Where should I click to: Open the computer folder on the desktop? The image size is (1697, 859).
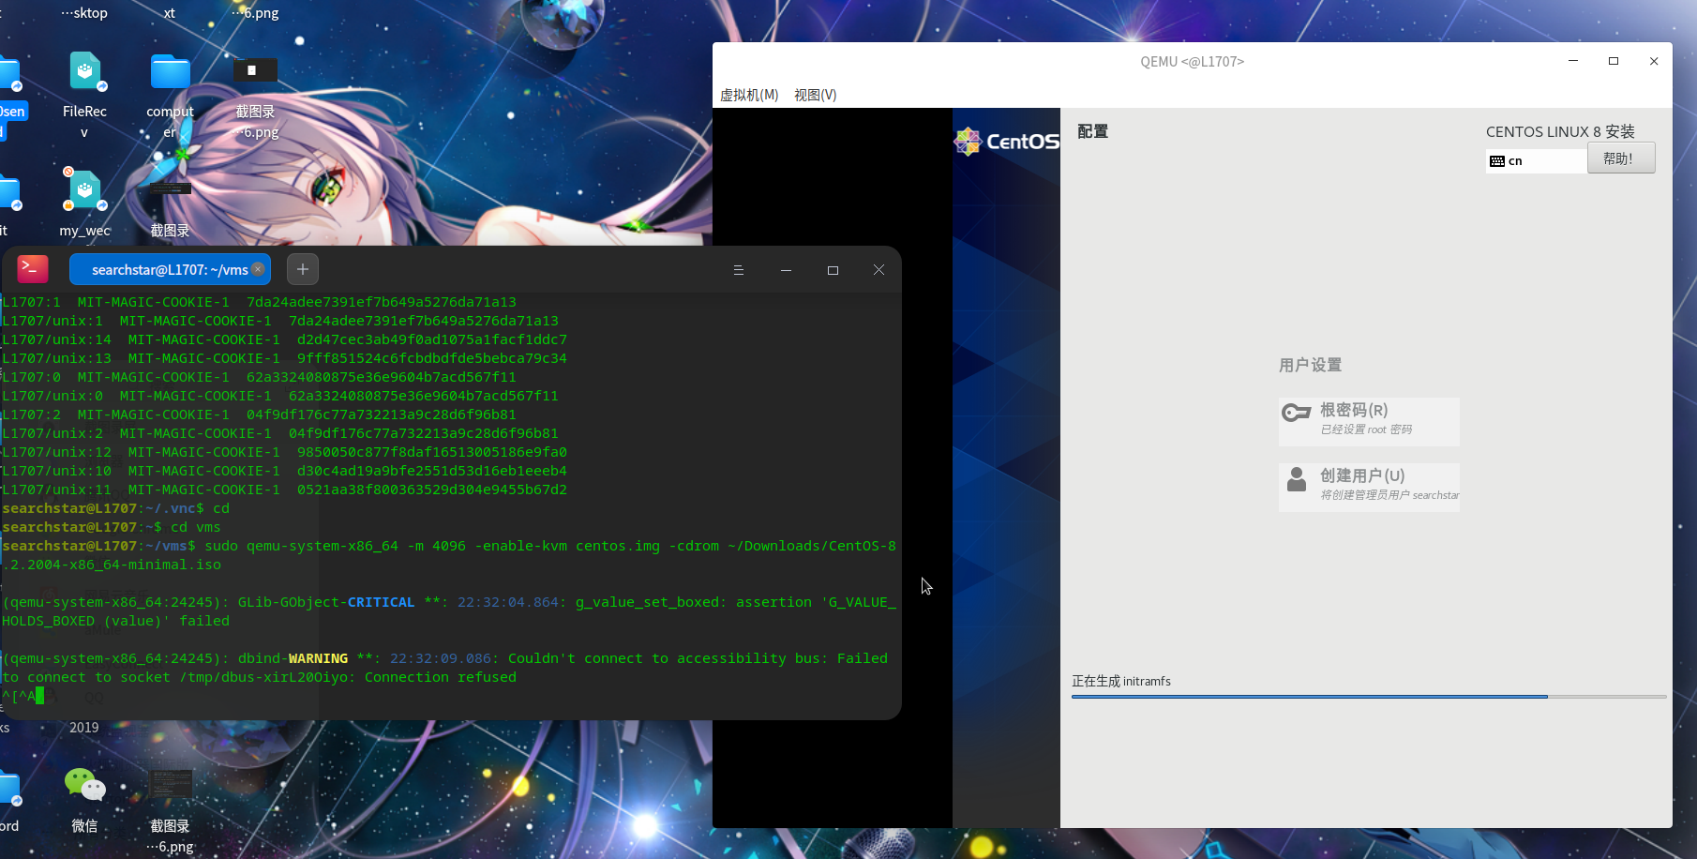coord(169,70)
